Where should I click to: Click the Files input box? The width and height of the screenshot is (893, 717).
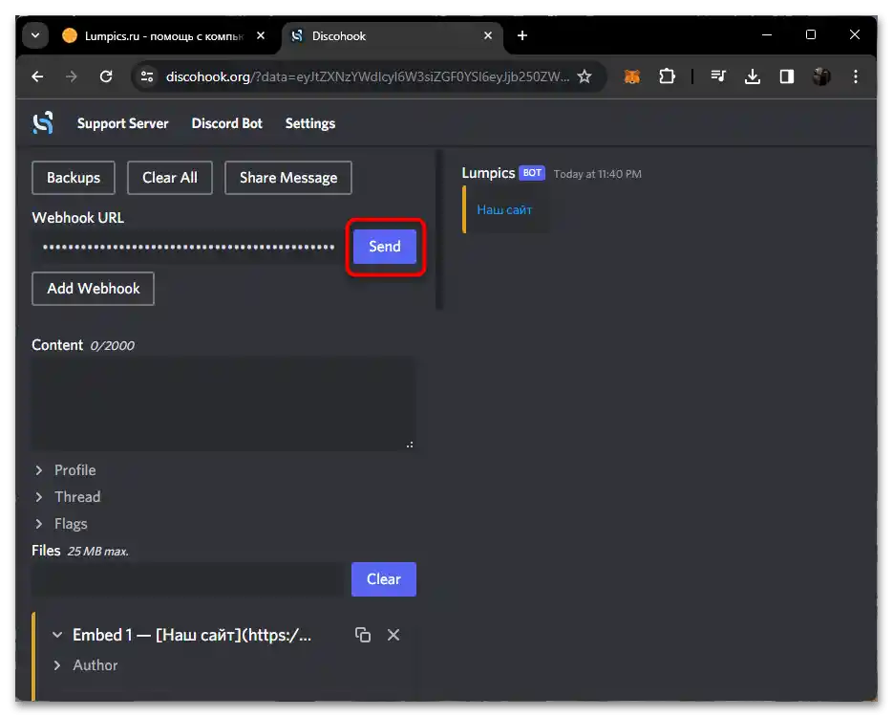click(x=188, y=579)
